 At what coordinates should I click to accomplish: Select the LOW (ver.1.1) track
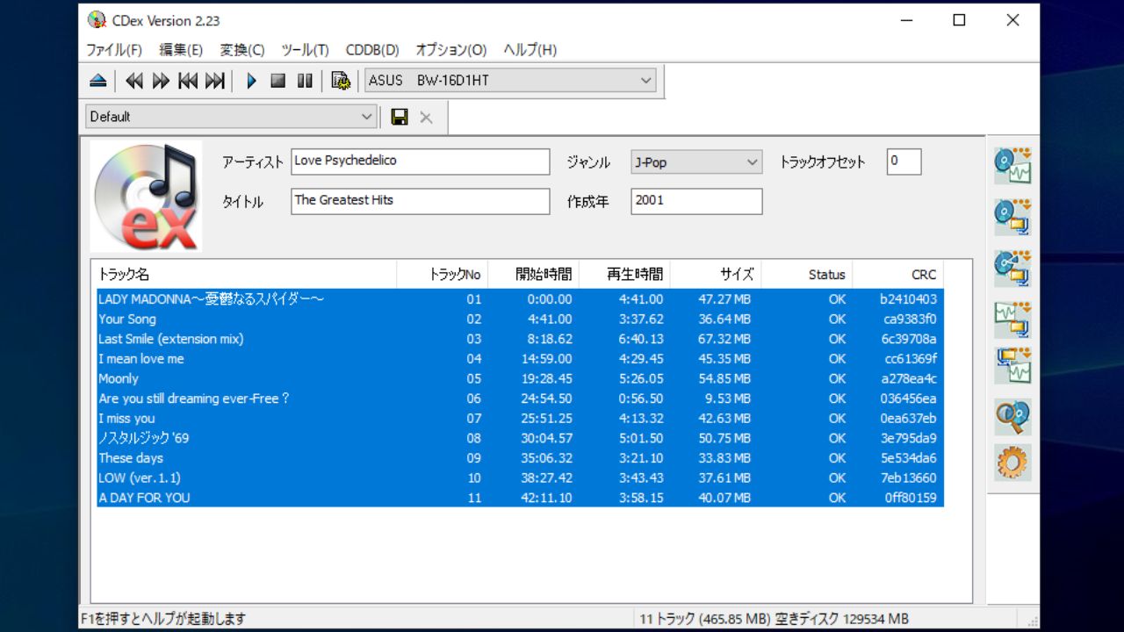click(520, 478)
